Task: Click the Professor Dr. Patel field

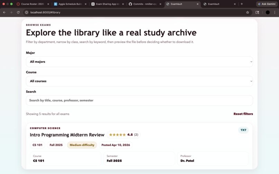Action: tap(213, 158)
